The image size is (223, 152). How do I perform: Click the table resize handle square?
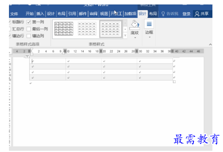point(174,82)
